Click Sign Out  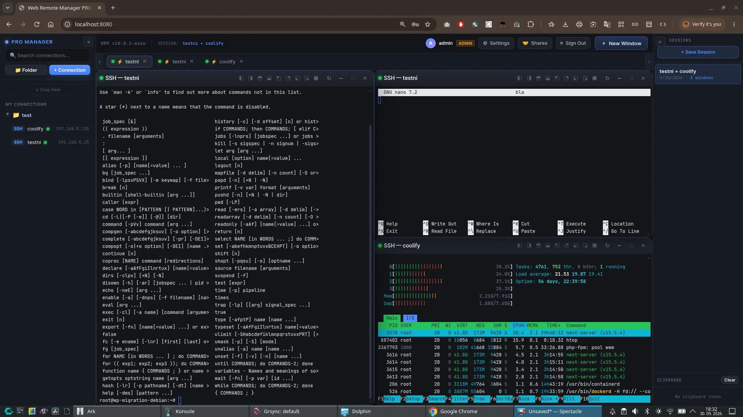click(x=573, y=43)
